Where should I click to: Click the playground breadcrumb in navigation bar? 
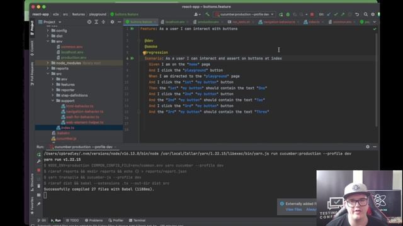[98, 14]
